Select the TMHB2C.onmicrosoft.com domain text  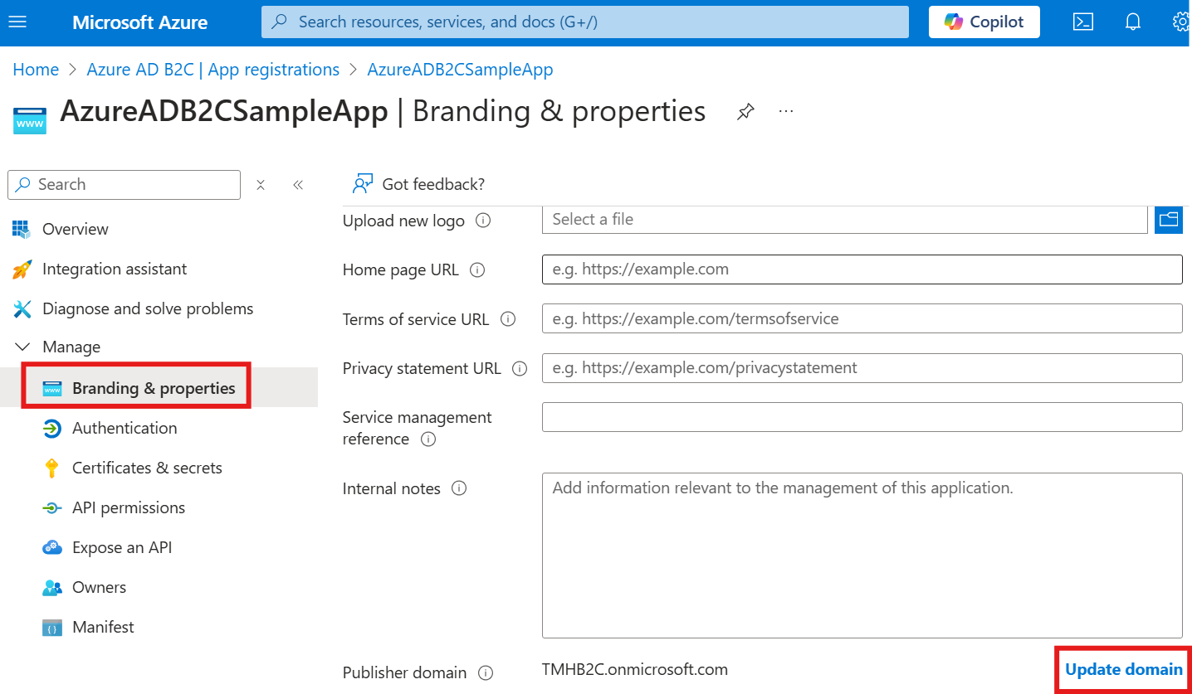click(635, 669)
